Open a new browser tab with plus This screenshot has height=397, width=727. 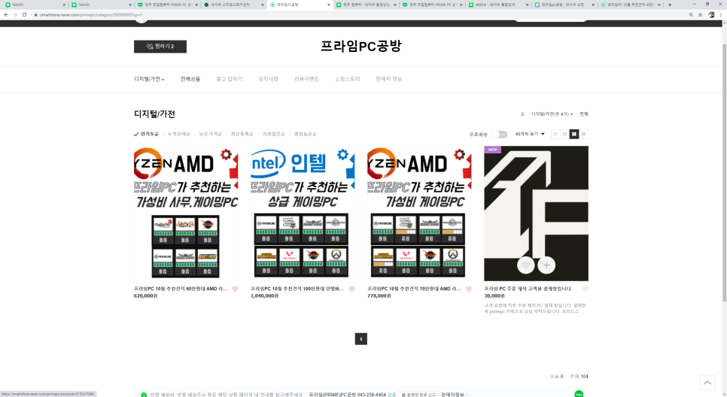(670, 5)
